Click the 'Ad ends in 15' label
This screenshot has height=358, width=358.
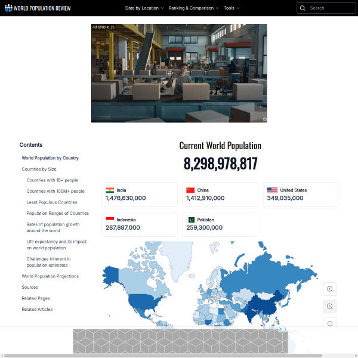click(x=103, y=27)
